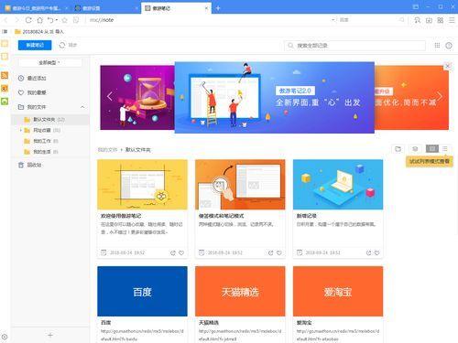Open search engine dropdown arrow in browser toolbar
458x343 pixels.
coord(333,20)
